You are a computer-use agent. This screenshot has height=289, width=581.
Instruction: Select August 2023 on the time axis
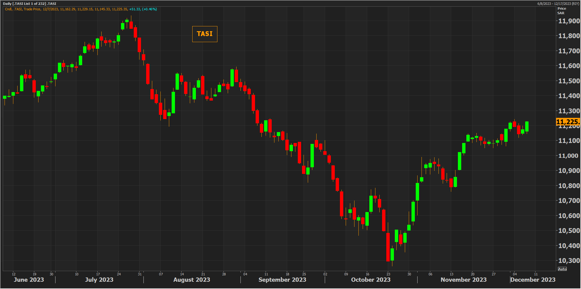[x=192, y=280]
